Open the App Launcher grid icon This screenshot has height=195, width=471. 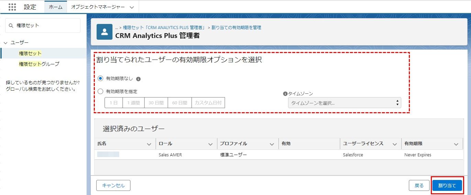point(12,7)
